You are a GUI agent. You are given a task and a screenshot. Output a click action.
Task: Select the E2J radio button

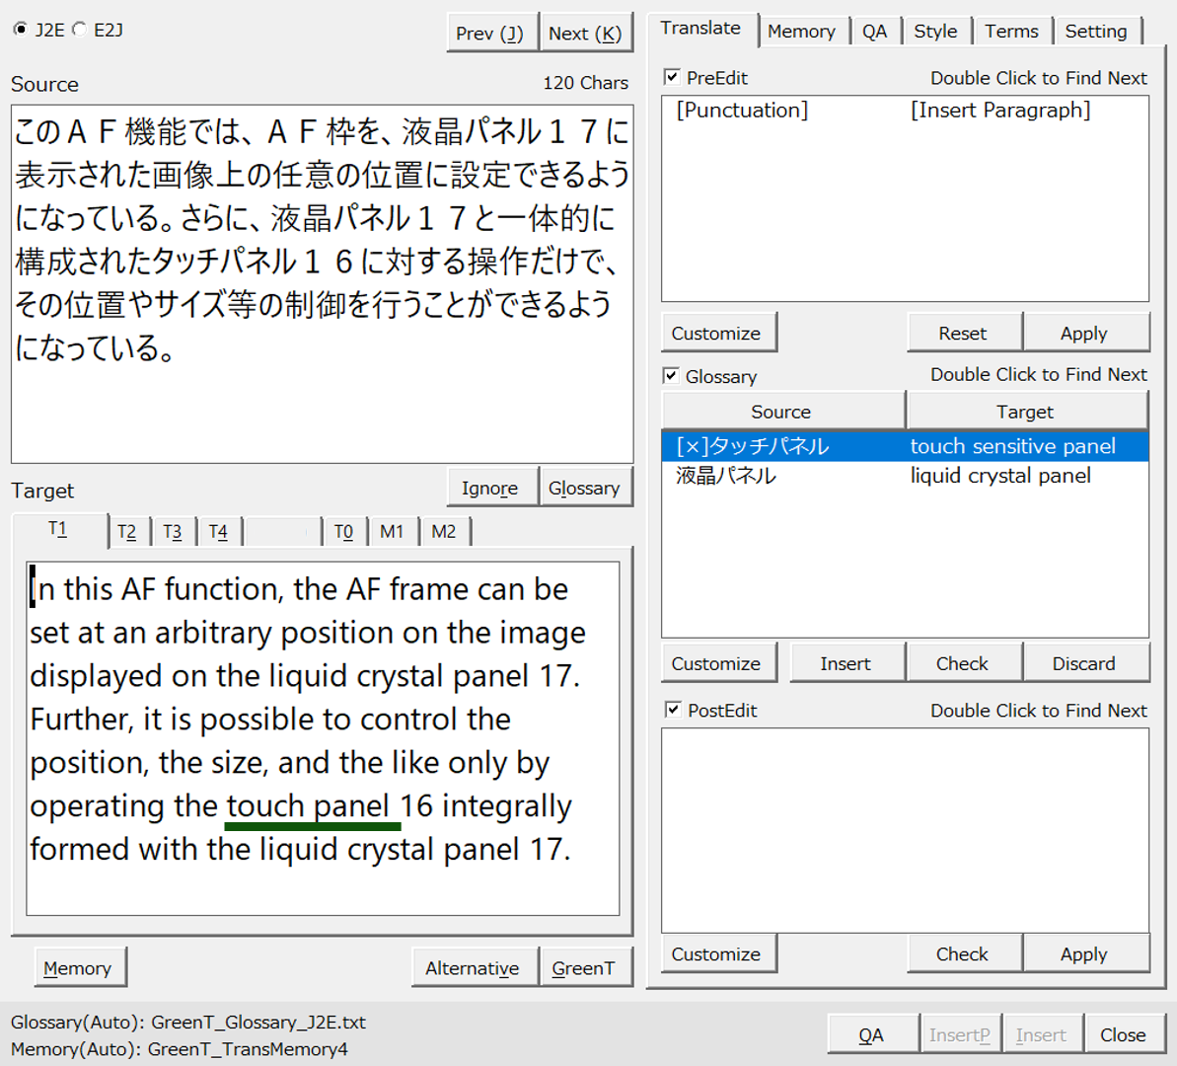tap(79, 30)
